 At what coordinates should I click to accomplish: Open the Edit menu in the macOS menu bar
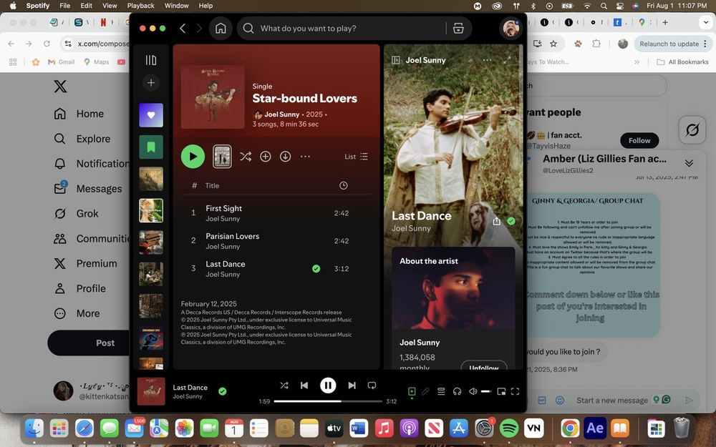pyautogui.click(x=87, y=6)
